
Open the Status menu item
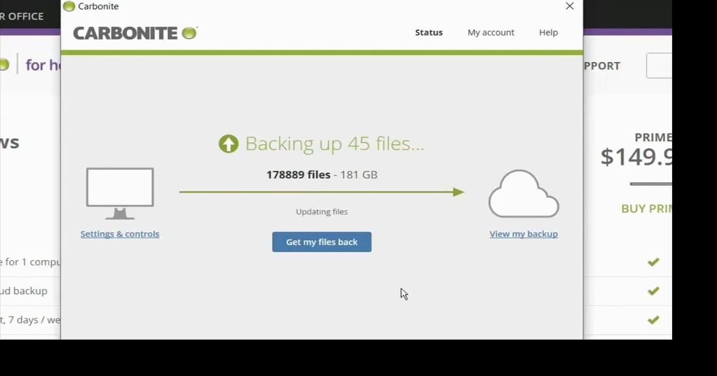tap(429, 32)
